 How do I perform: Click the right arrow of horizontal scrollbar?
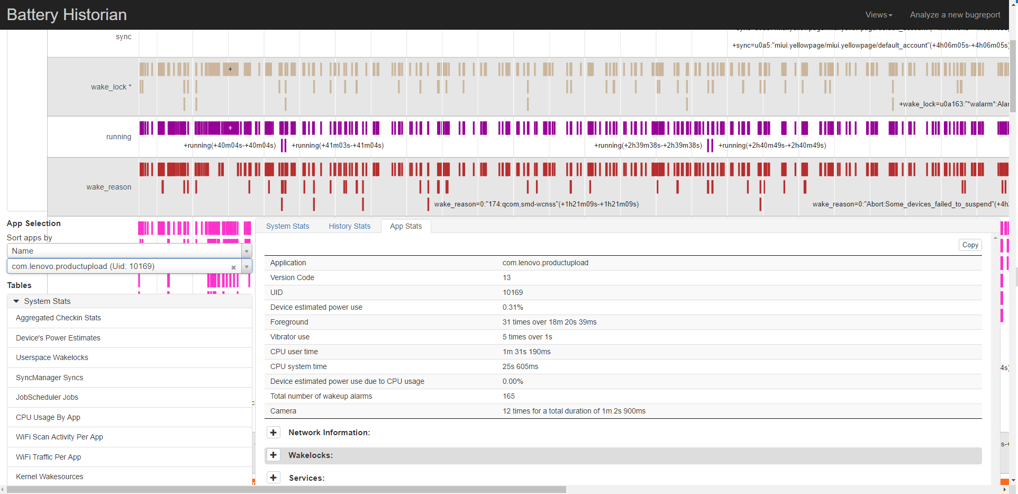pyautogui.click(x=1004, y=490)
